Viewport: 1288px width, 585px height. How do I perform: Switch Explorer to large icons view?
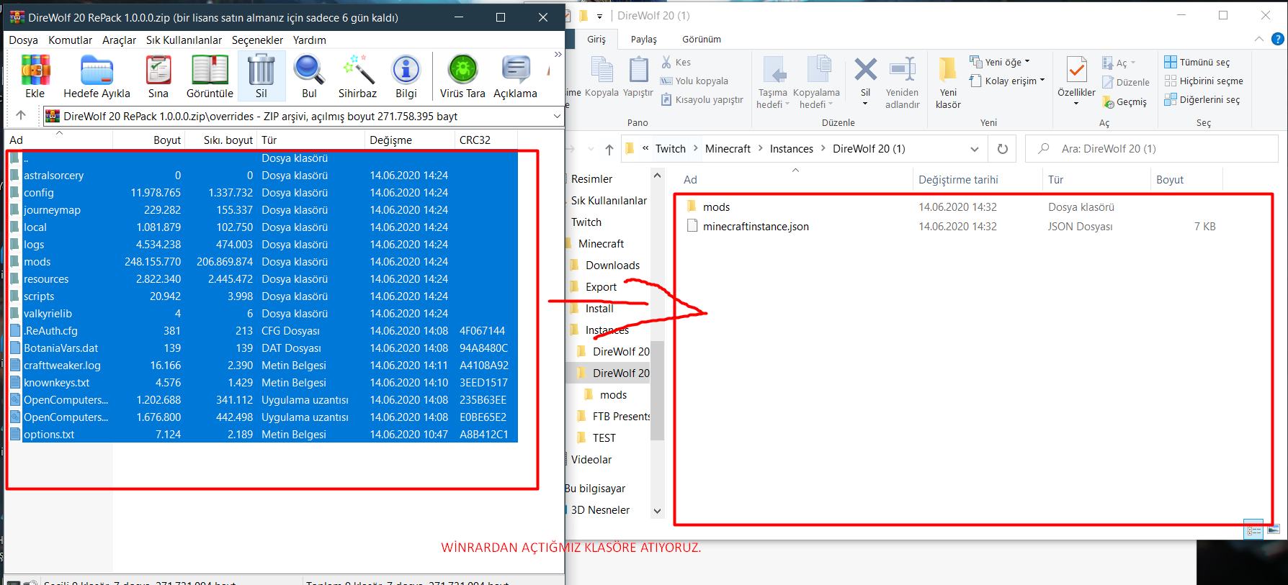pos(1273,531)
